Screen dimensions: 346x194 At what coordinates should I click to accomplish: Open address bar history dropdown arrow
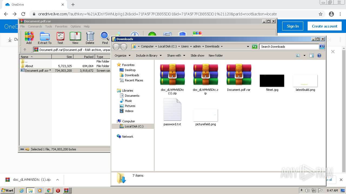coord(248,47)
